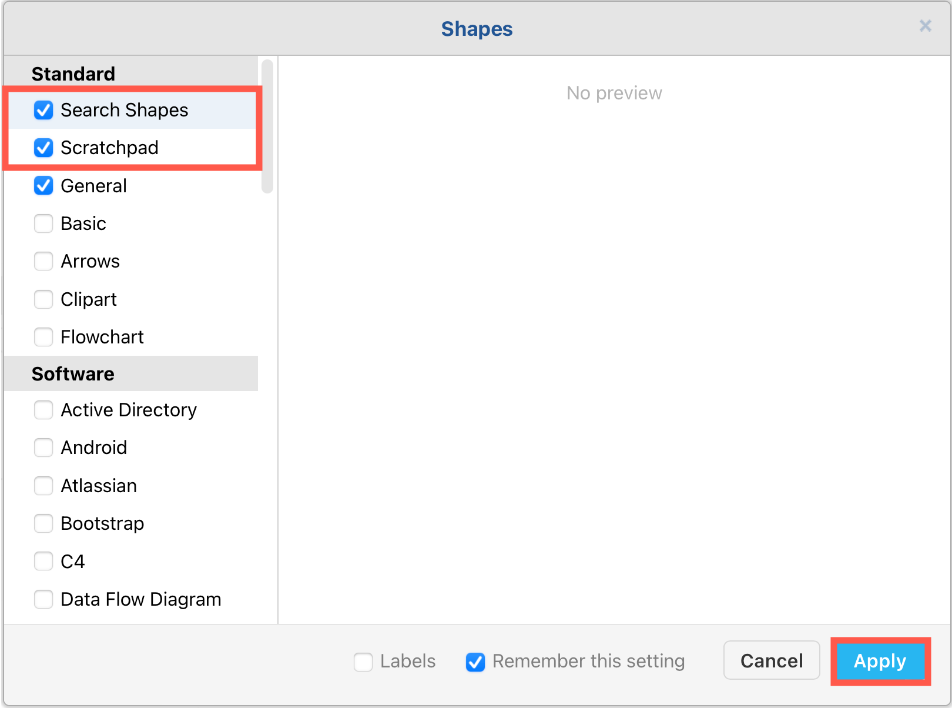Image resolution: width=952 pixels, height=708 pixels.
Task: Enable the Bootstrap library
Action: 43,523
